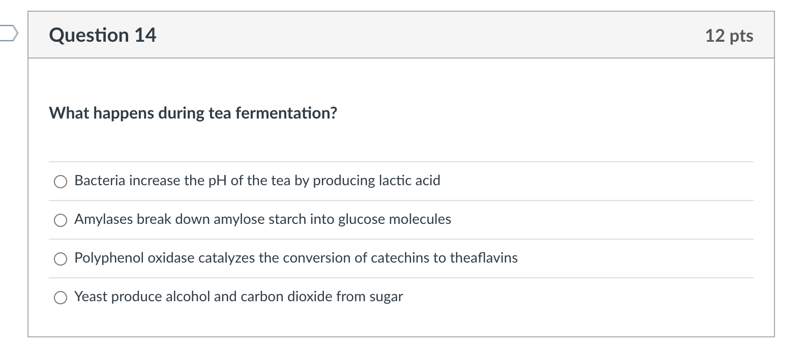Select the 'Bacteria increase the pH' radio button
805x346 pixels.
(61, 182)
